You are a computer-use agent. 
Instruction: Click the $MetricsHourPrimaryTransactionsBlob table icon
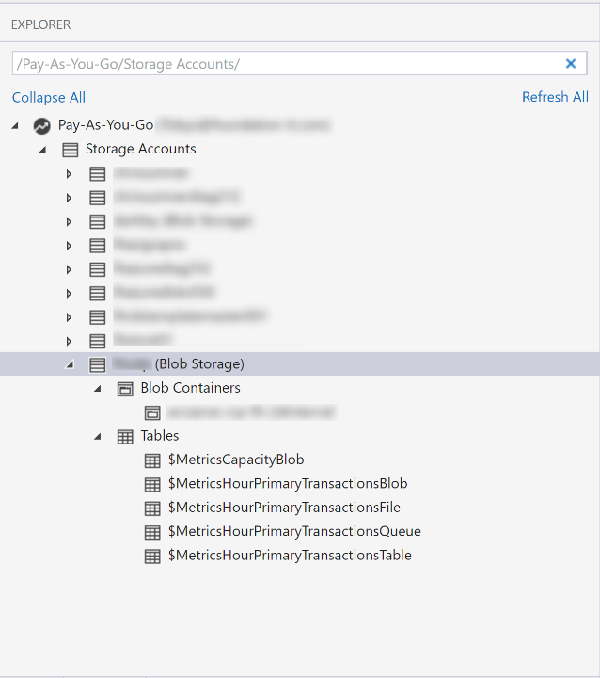coord(152,485)
